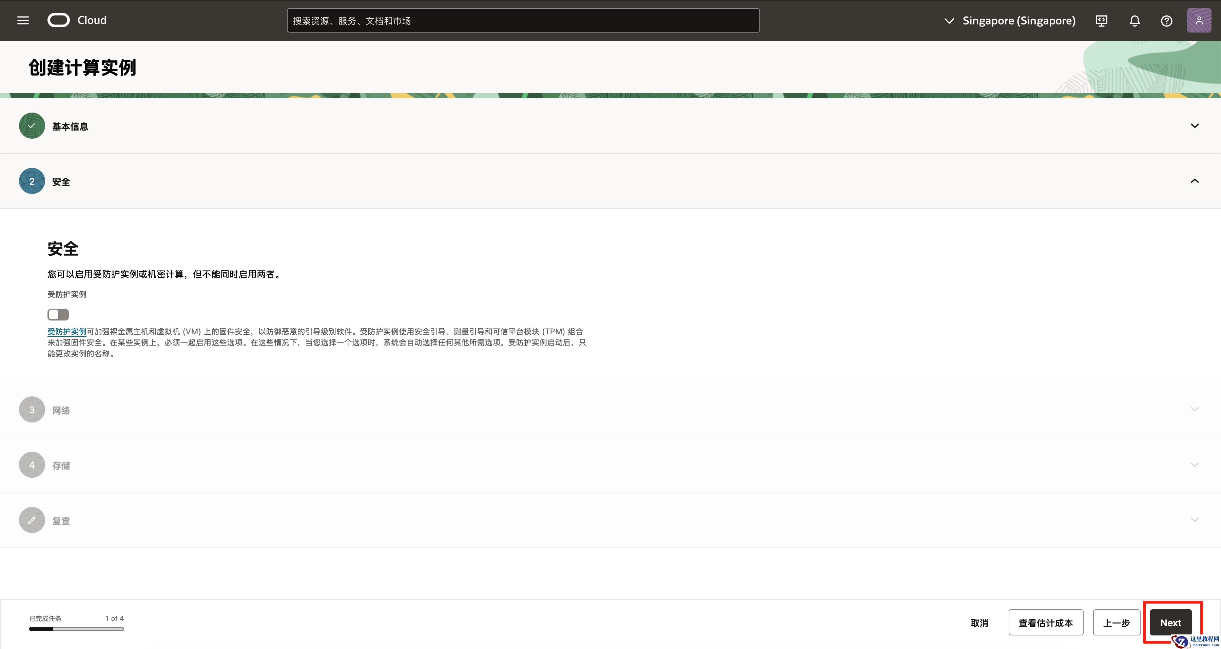
Task: Expand the 基本信息 section chevron
Action: [1195, 125]
